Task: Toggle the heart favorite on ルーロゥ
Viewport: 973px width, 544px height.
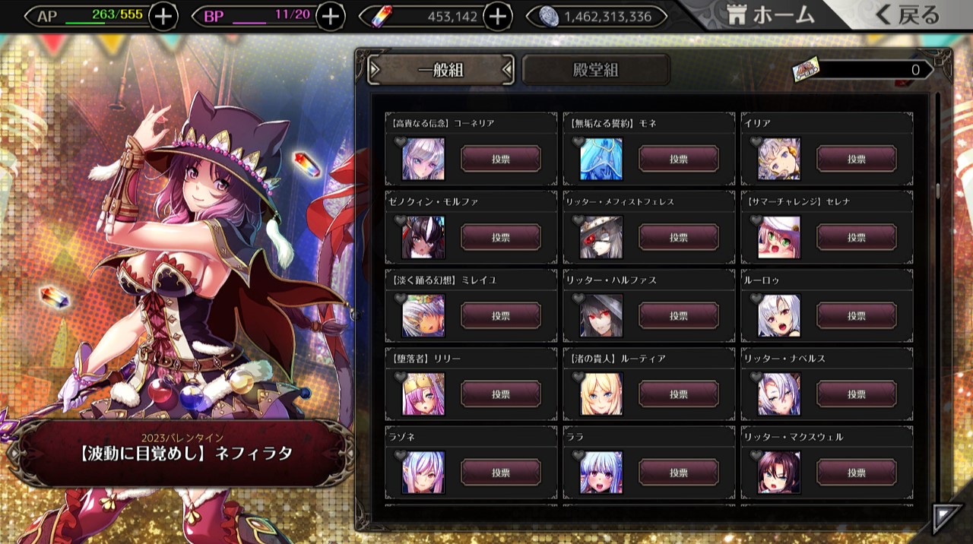Action: (756, 299)
